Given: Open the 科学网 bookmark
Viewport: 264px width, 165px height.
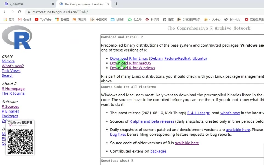Looking at the screenshot, I should [152, 19].
